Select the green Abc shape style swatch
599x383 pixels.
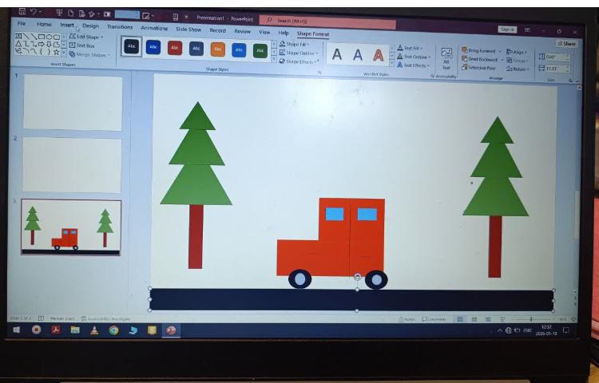[260, 49]
